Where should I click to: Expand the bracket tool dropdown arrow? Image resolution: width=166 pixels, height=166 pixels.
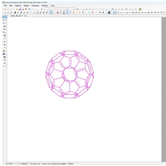6,54
